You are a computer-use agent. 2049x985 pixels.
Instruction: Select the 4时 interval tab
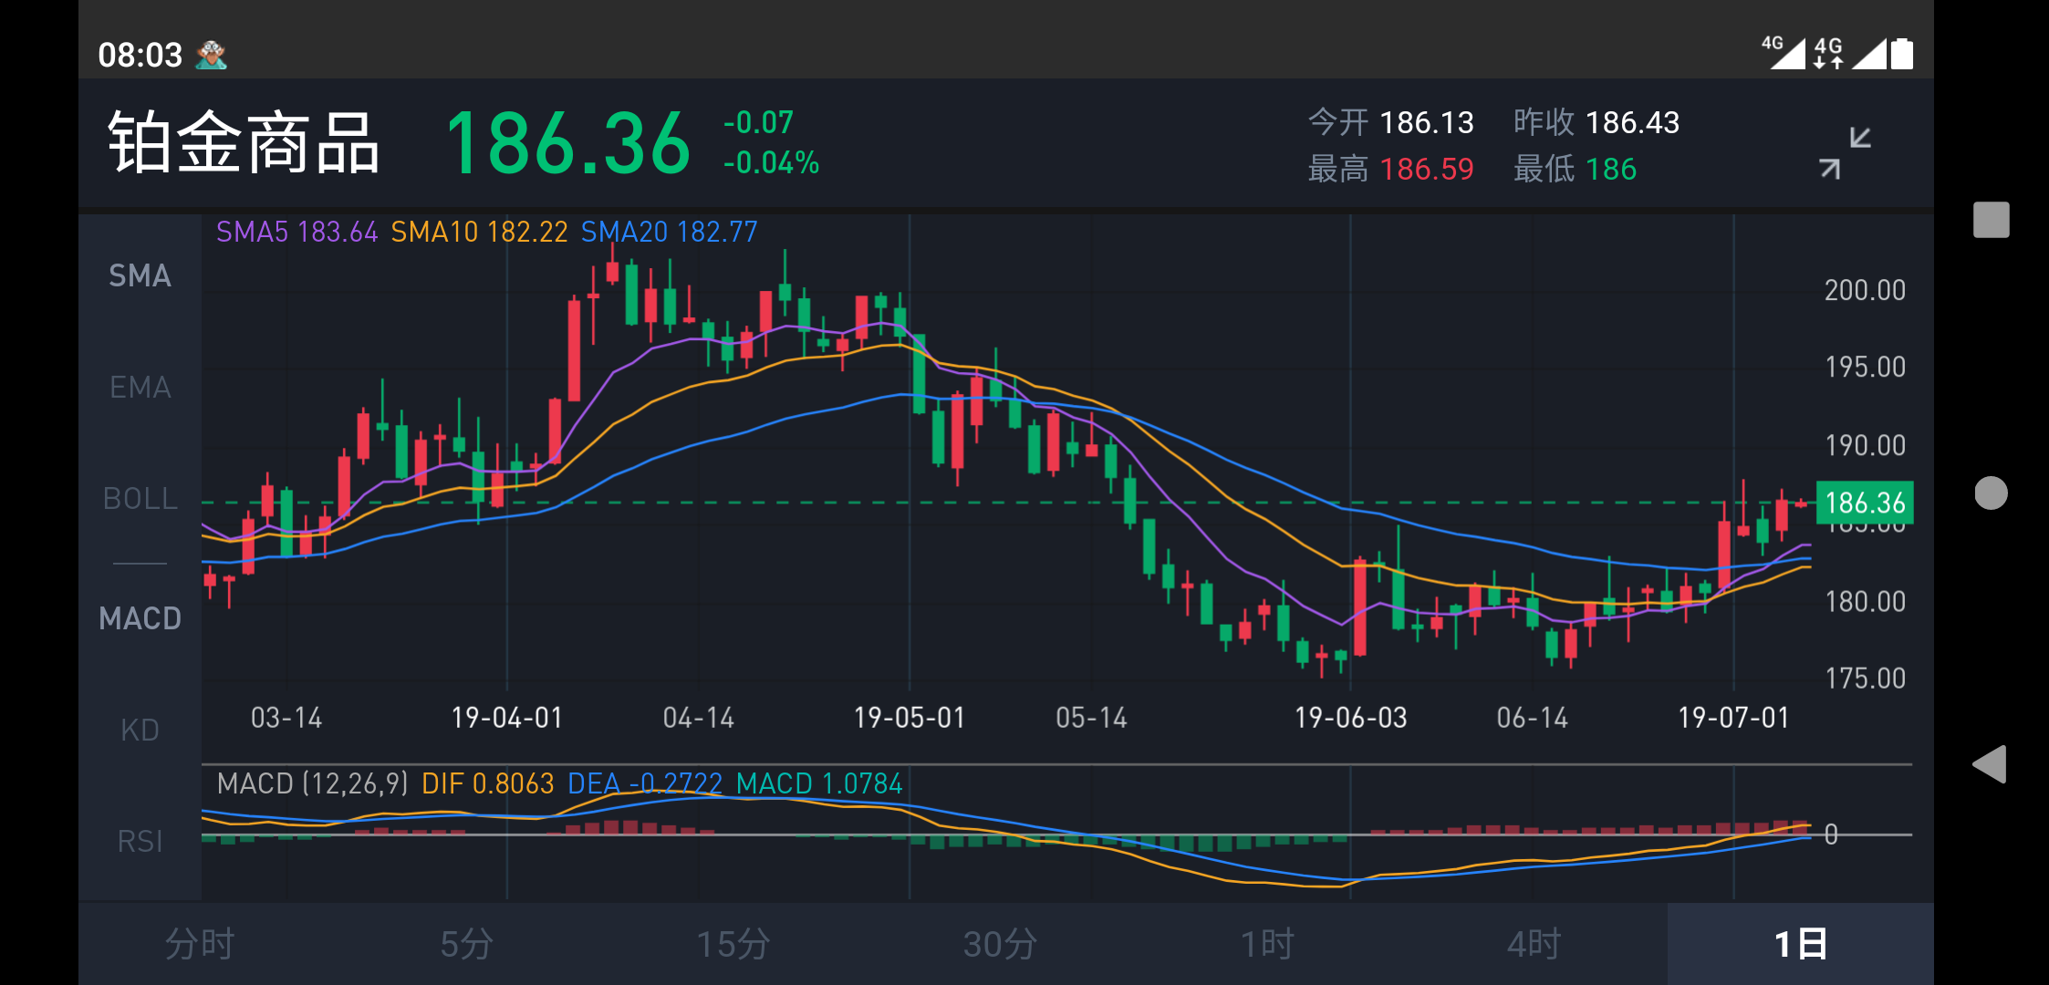pos(1534,944)
